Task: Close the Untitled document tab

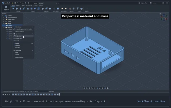Action: pyautogui.click(x=56, y=3)
